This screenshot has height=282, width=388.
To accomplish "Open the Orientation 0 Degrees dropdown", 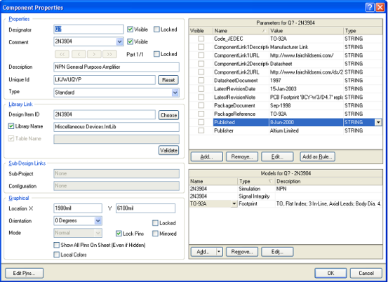I will click(98, 221).
